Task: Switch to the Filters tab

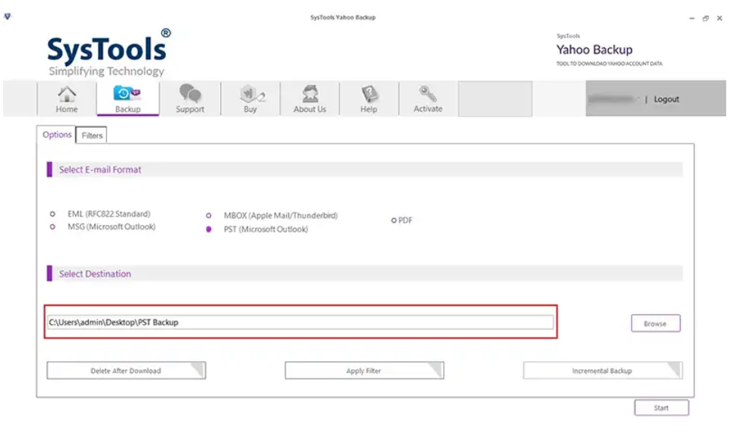Action: [x=92, y=135]
